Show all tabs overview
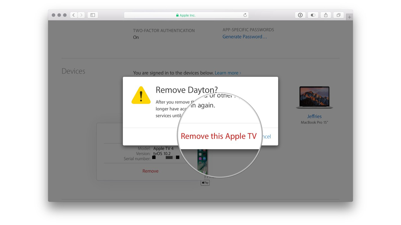 (338, 15)
